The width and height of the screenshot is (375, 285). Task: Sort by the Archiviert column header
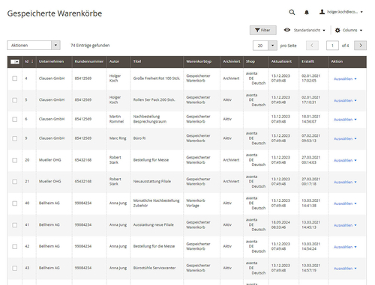click(x=232, y=61)
